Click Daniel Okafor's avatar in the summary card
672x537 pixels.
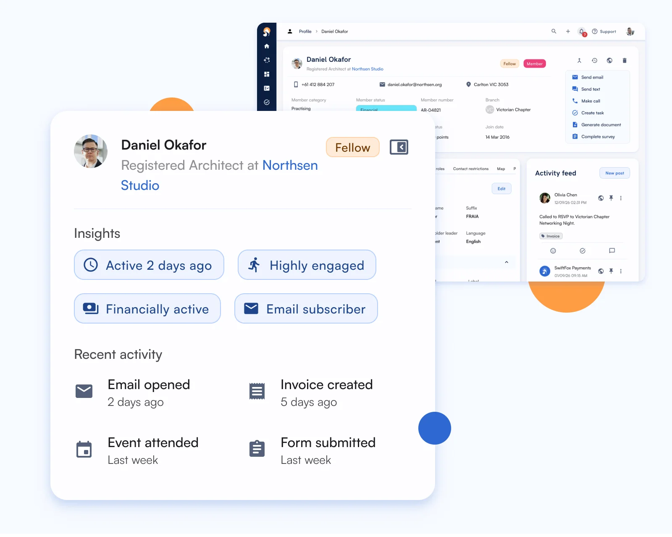(91, 151)
